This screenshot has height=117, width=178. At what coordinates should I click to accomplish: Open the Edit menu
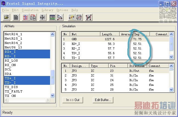[15, 10]
